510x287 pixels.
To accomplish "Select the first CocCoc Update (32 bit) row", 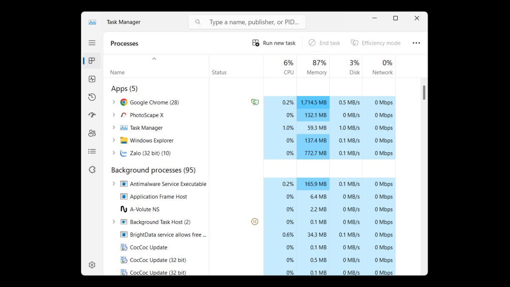I will point(249,260).
